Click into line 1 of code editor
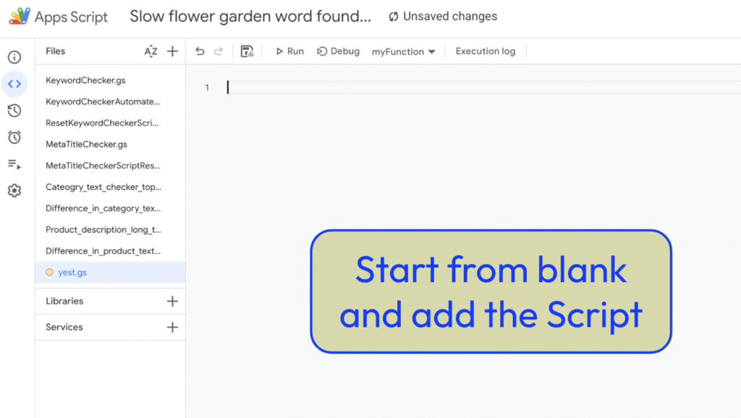The height and width of the screenshot is (418, 741). [434, 88]
